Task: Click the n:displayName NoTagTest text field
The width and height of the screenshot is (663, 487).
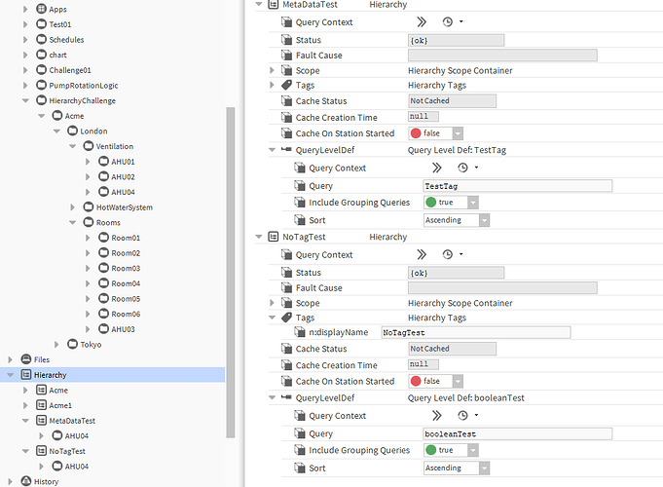Action: point(474,332)
